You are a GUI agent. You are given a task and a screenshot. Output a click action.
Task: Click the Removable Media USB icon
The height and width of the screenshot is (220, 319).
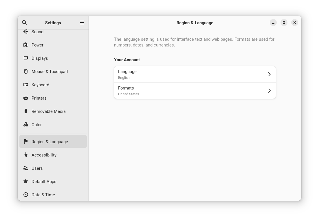(x=26, y=111)
